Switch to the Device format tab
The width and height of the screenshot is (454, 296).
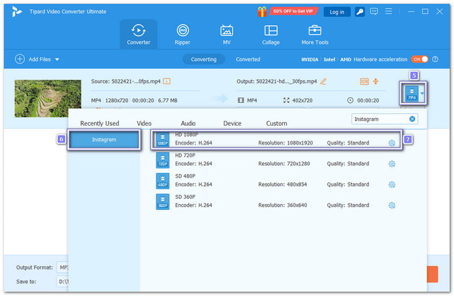point(232,123)
